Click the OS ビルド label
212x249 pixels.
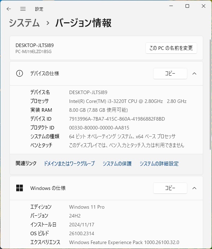tap(40, 233)
